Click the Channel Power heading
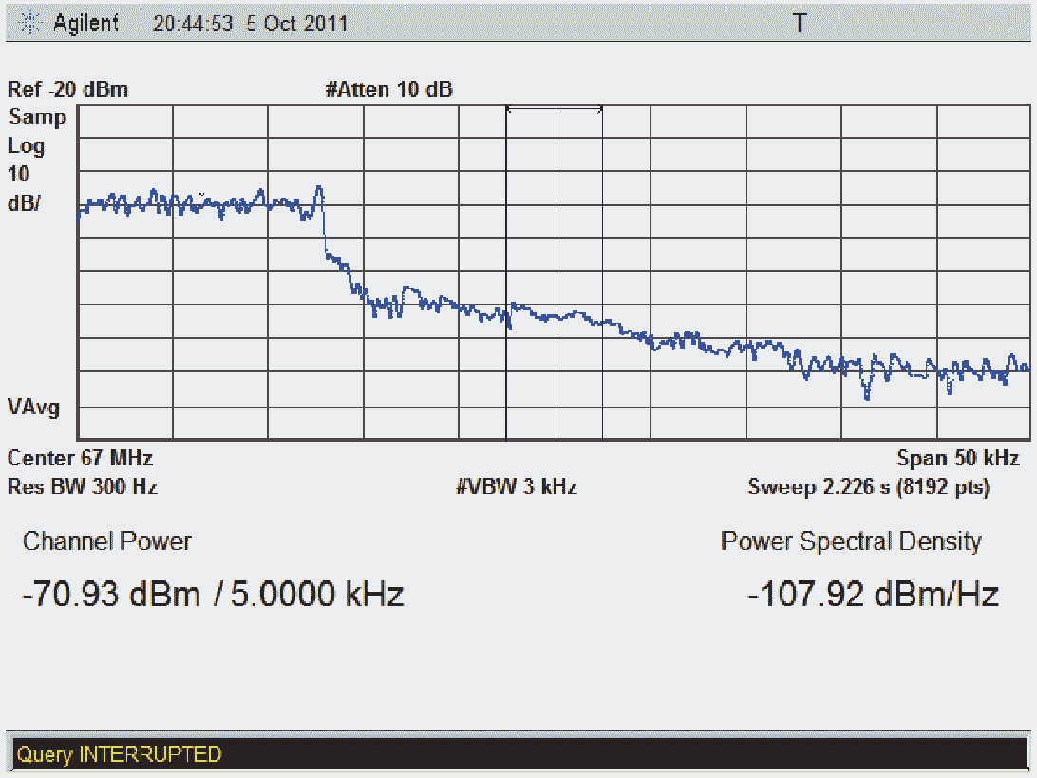 point(107,541)
